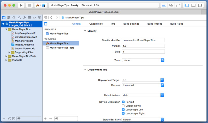The width and height of the screenshot is (208, 123).
Task: Switch to the Info tab
Action: tap(113, 24)
